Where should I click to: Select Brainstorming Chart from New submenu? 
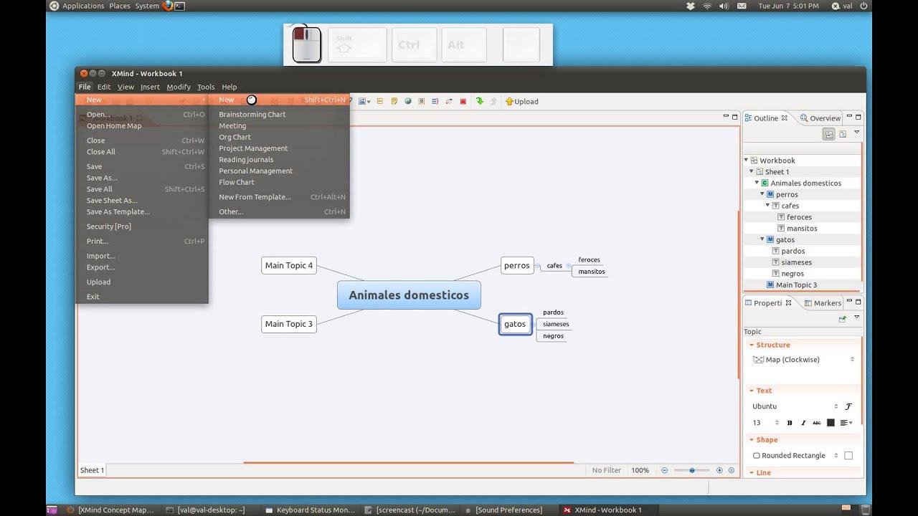tap(252, 115)
